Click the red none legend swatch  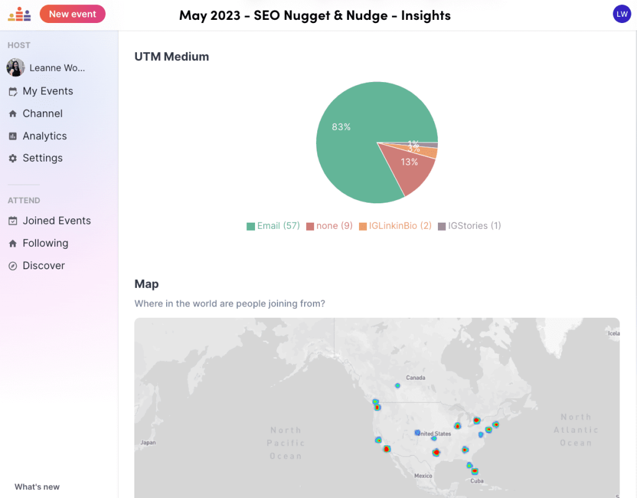tap(310, 226)
